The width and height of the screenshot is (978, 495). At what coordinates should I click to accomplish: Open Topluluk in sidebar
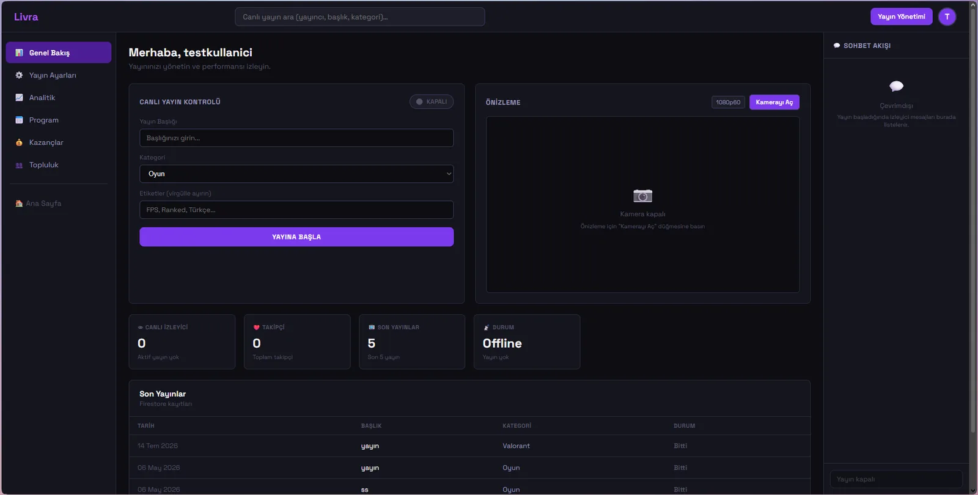(59, 165)
